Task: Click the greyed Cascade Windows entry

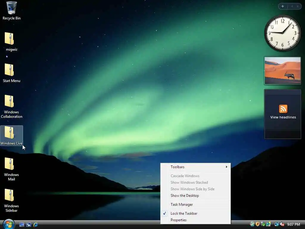Action: pos(195,176)
